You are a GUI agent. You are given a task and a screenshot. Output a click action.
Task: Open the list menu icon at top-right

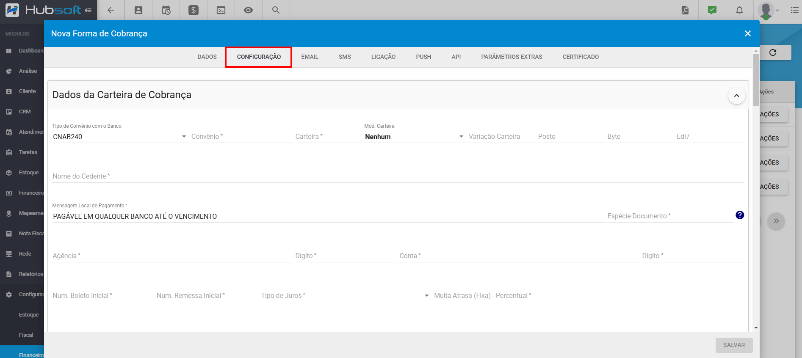[794, 10]
